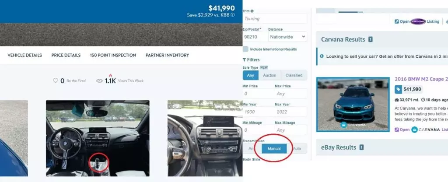Viewport: 448px width, 182px height.
Task: Open the 150 Point Inspection tab
Action: [113, 55]
